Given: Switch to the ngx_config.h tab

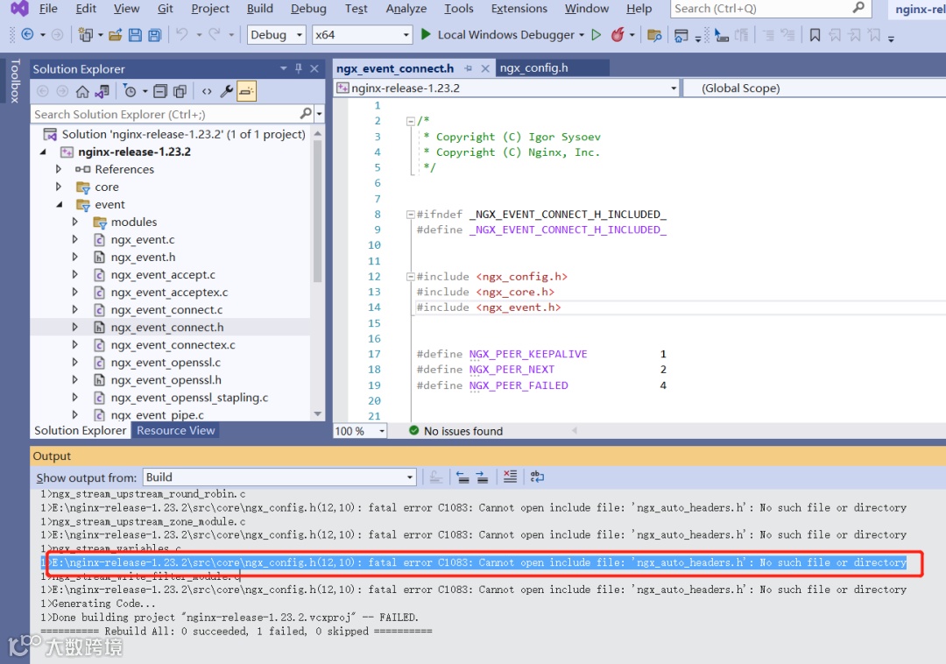Looking at the screenshot, I should click(x=534, y=67).
